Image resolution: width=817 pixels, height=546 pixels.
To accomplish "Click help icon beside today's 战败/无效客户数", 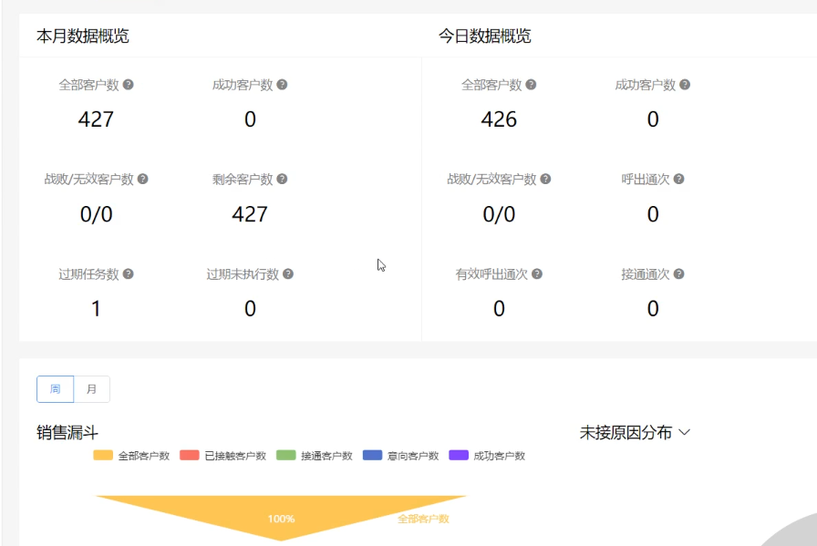I will 545,179.
